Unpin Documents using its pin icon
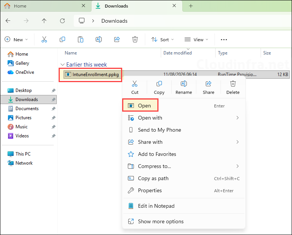The height and width of the screenshot is (235, 292). pyautogui.click(x=54, y=109)
